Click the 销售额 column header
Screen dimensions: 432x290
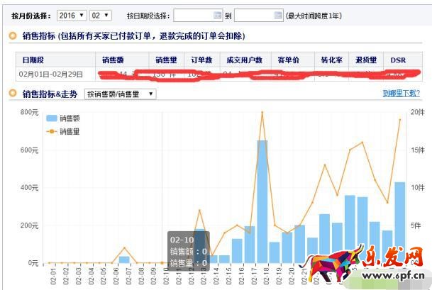tap(113, 60)
